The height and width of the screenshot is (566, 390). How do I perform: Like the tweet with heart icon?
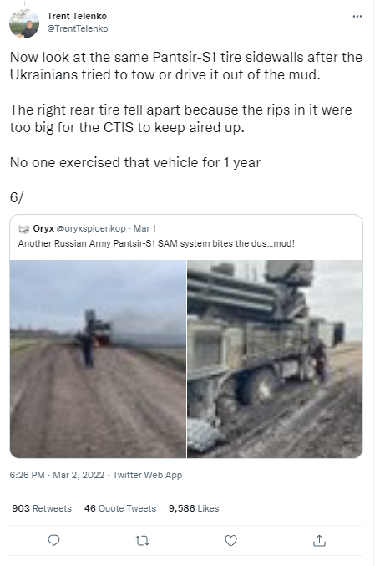tap(230, 540)
